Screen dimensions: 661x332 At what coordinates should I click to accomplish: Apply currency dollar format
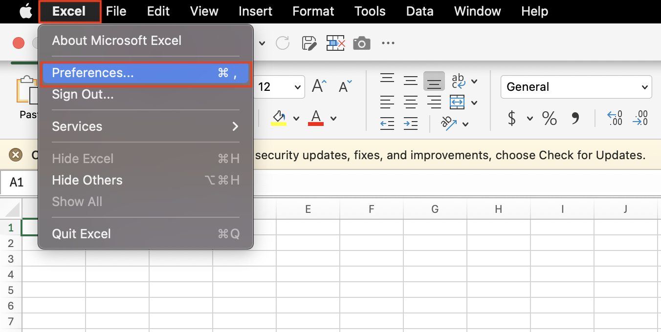click(512, 118)
